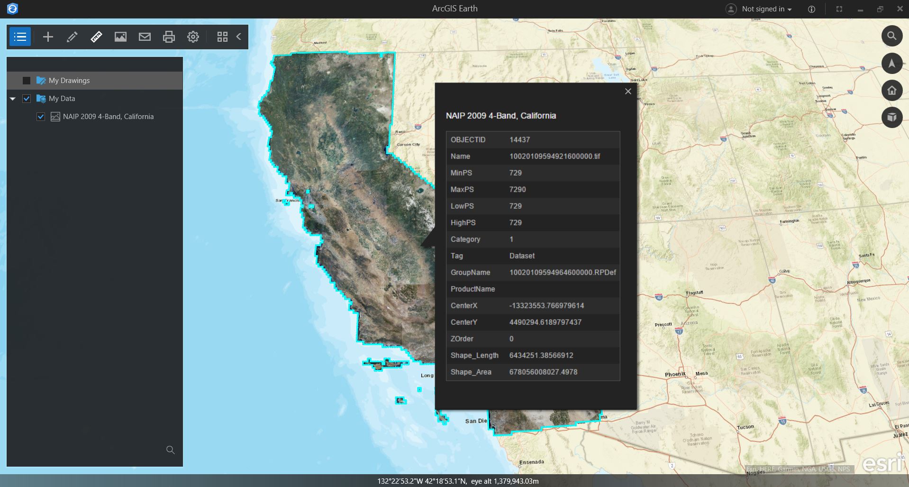
Task: Uncheck NAIP 2009 4-Band layer checkbox
Action: tap(41, 117)
